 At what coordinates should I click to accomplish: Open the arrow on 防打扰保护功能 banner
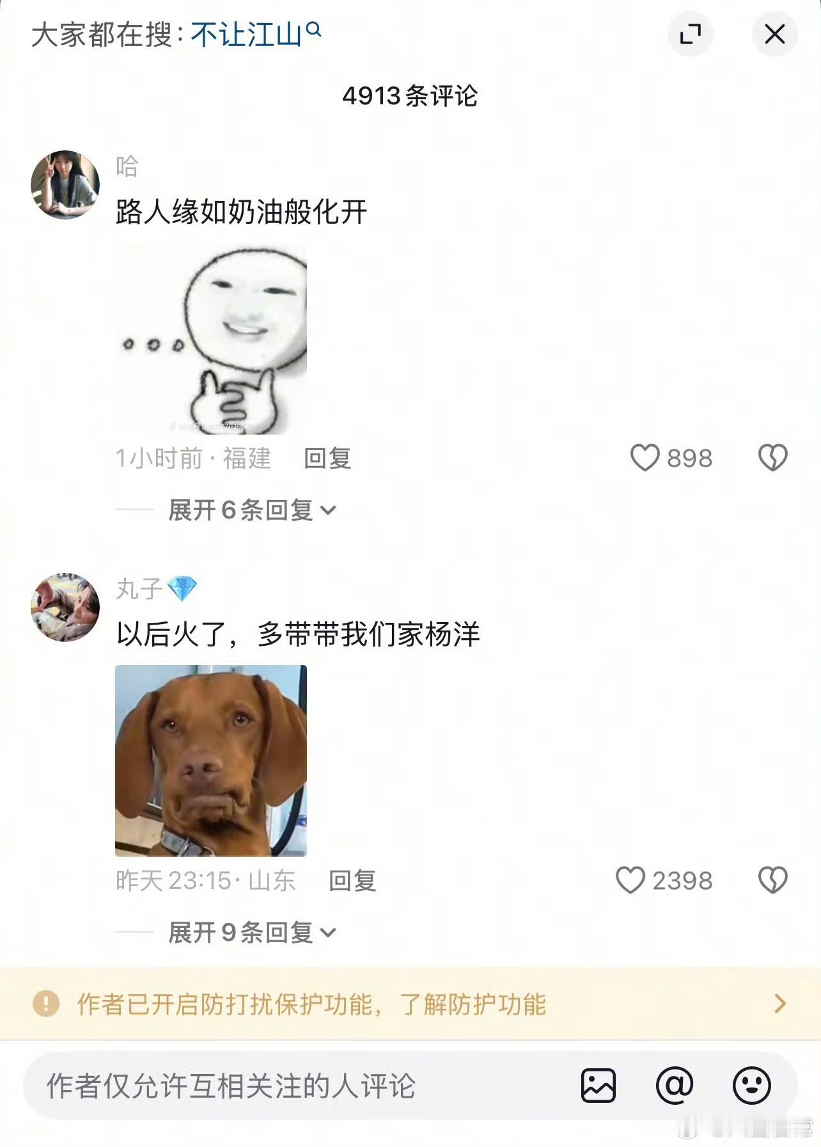tap(779, 1004)
